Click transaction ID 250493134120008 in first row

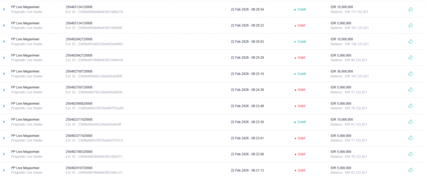[79, 7]
